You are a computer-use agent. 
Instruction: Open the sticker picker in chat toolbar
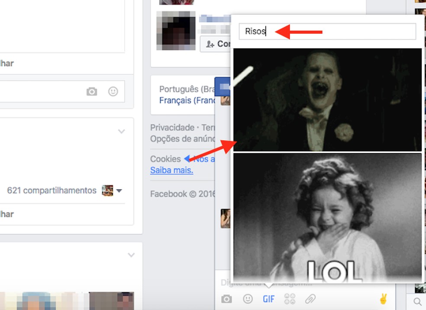tap(290, 299)
